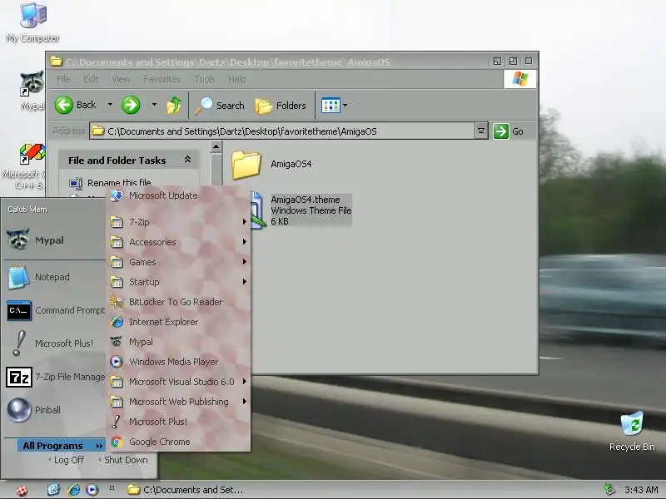Expand the 7-Zip program folder

tap(178, 222)
